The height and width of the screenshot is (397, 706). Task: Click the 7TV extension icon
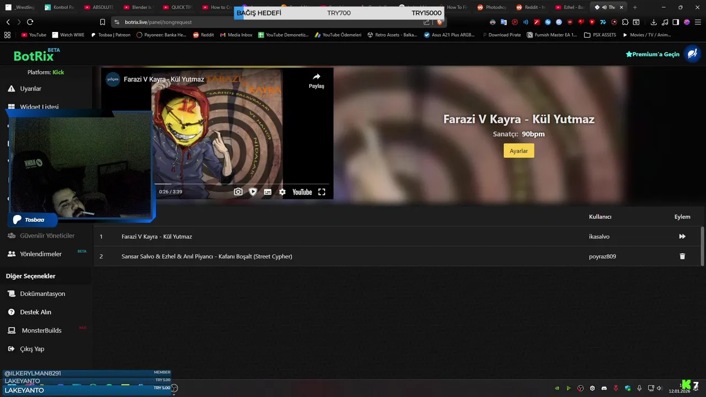[603, 22]
